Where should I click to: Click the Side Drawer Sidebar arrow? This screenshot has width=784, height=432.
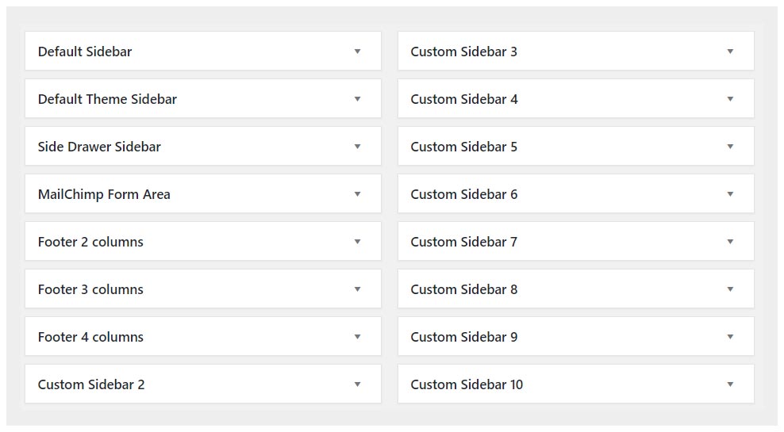357,147
